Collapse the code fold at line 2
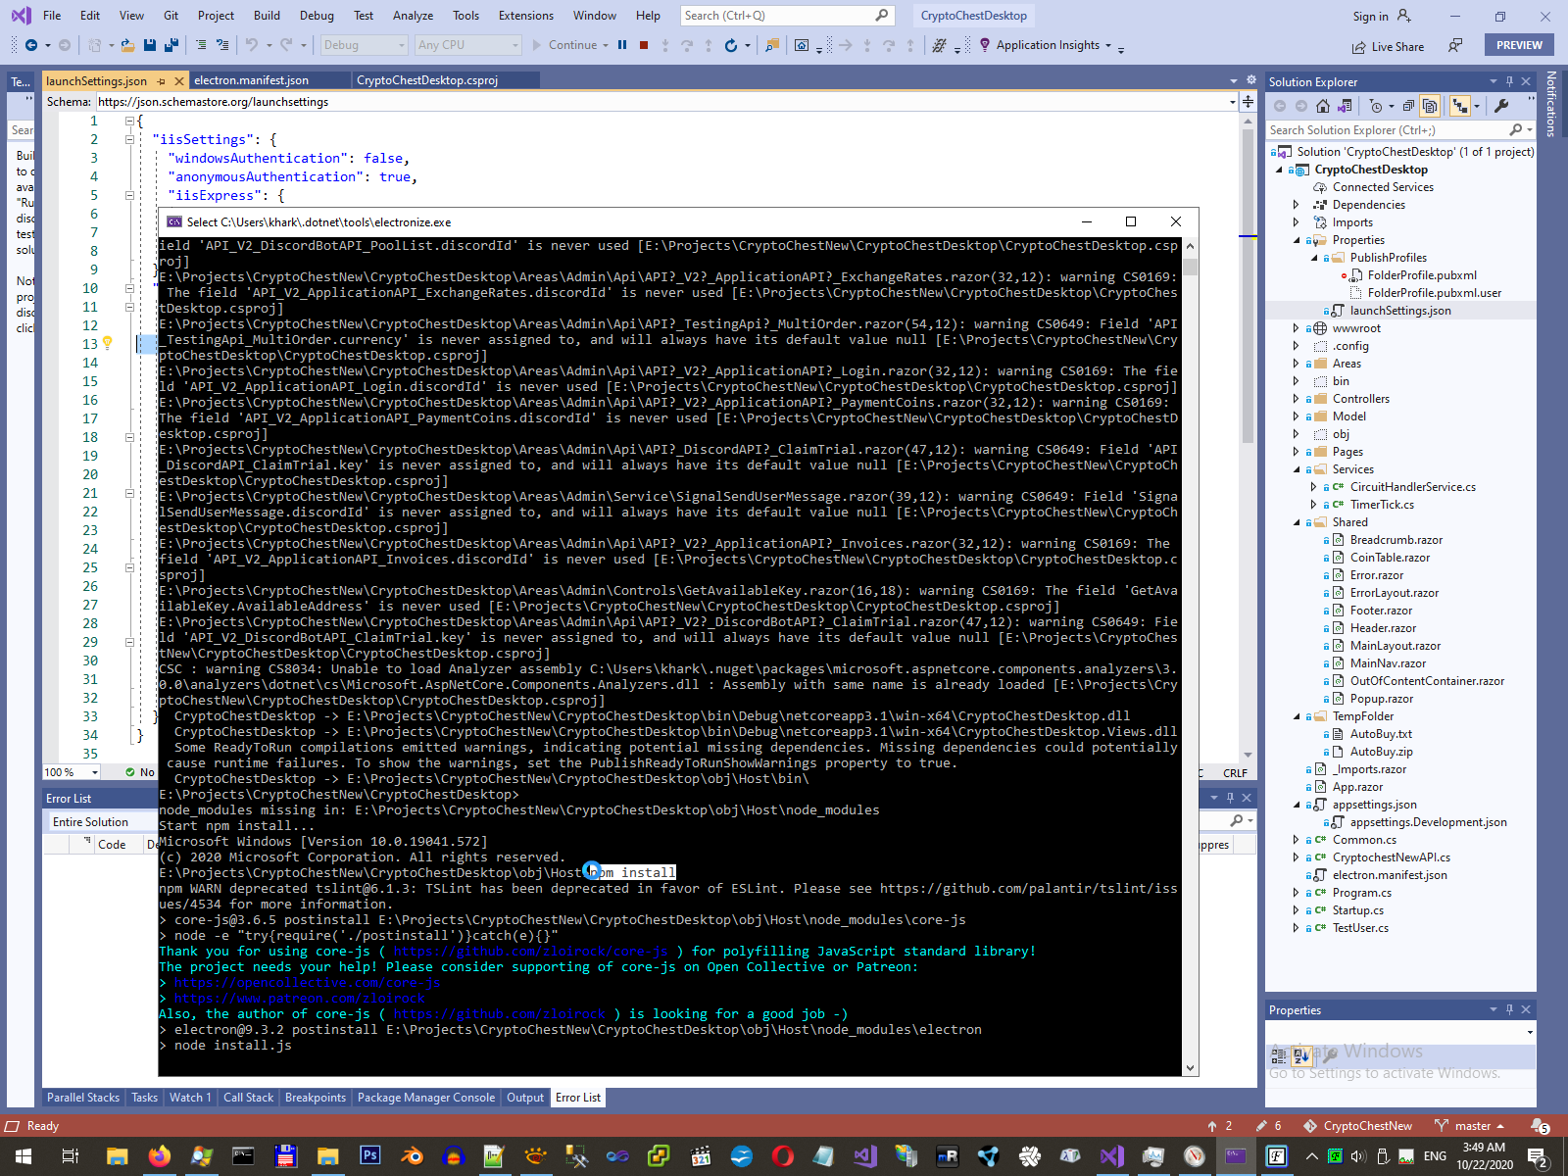 (129, 139)
